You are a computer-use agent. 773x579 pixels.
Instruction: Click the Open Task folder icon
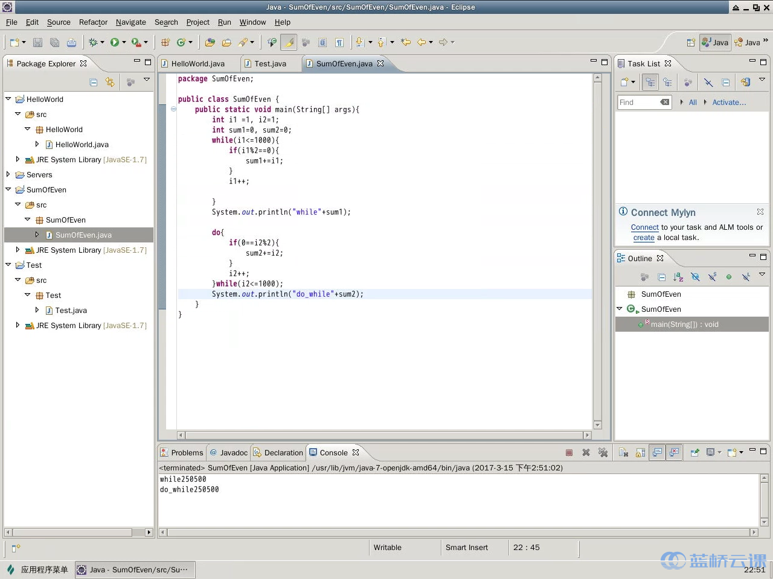click(x=226, y=42)
